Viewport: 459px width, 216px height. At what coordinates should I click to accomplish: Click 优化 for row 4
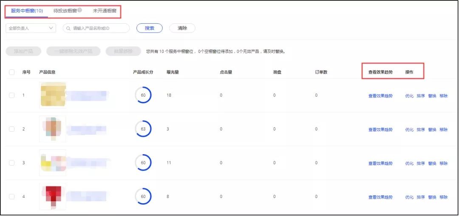coord(409,197)
